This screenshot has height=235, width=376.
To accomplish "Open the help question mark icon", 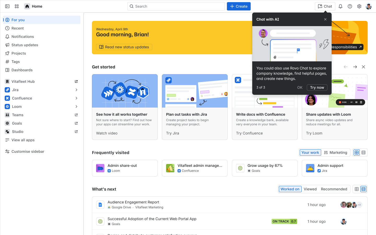I will tap(350, 6).
